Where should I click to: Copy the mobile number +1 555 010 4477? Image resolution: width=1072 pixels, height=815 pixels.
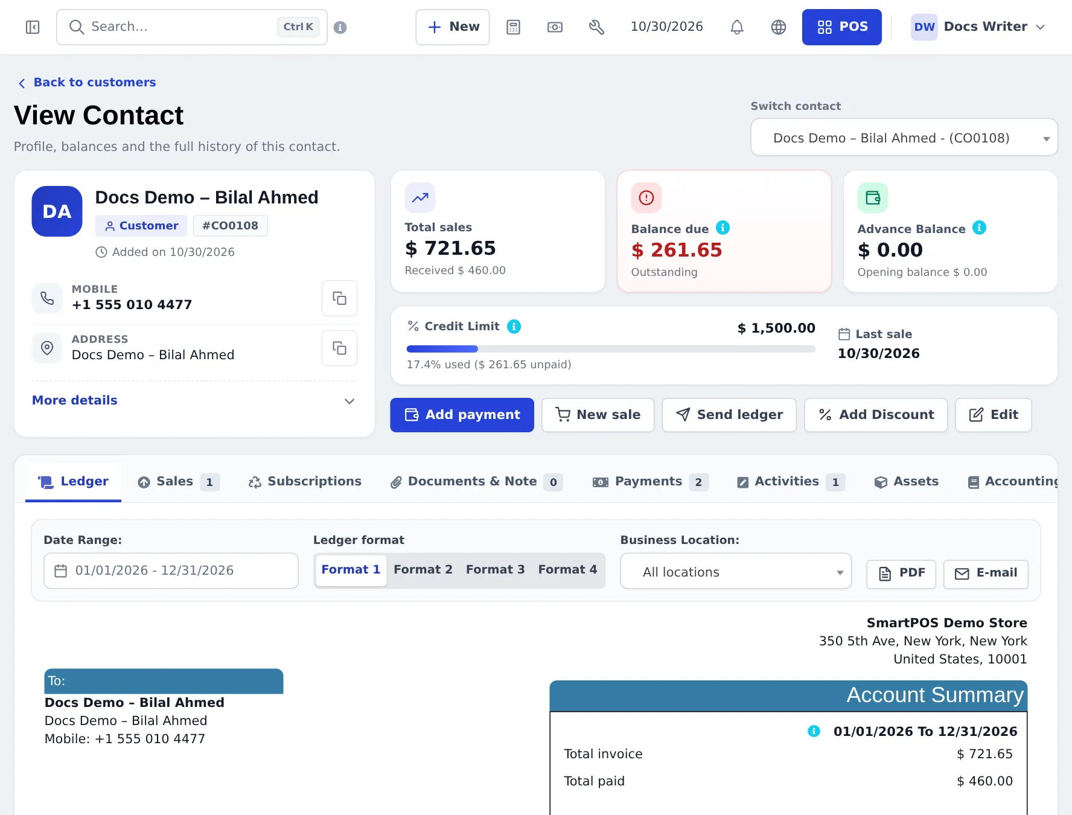click(x=339, y=298)
